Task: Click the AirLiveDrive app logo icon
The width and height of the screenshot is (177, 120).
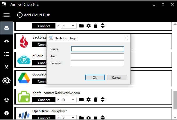Action: click(x=4, y=4)
